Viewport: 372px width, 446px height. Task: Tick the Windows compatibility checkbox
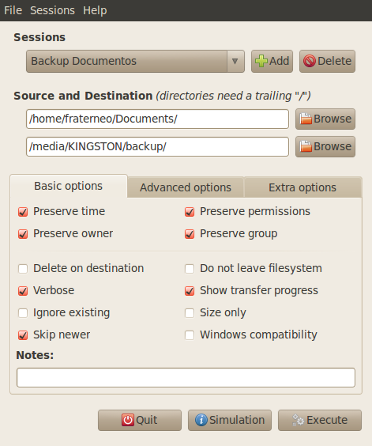[x=190, y=335]
